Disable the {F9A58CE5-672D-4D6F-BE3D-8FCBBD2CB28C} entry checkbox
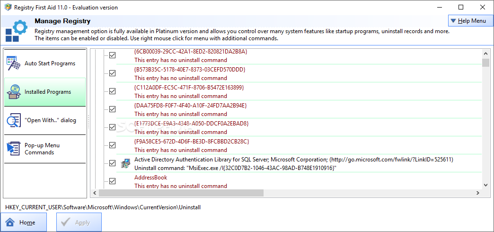The height and width of the screenshot is (232, 494). [112, 145]
